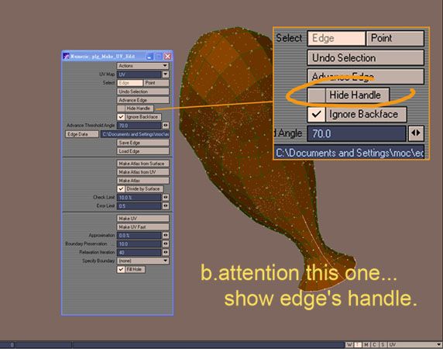Click the M morph map button
This screenshot has height=349, width=443.
click(366, 345)
